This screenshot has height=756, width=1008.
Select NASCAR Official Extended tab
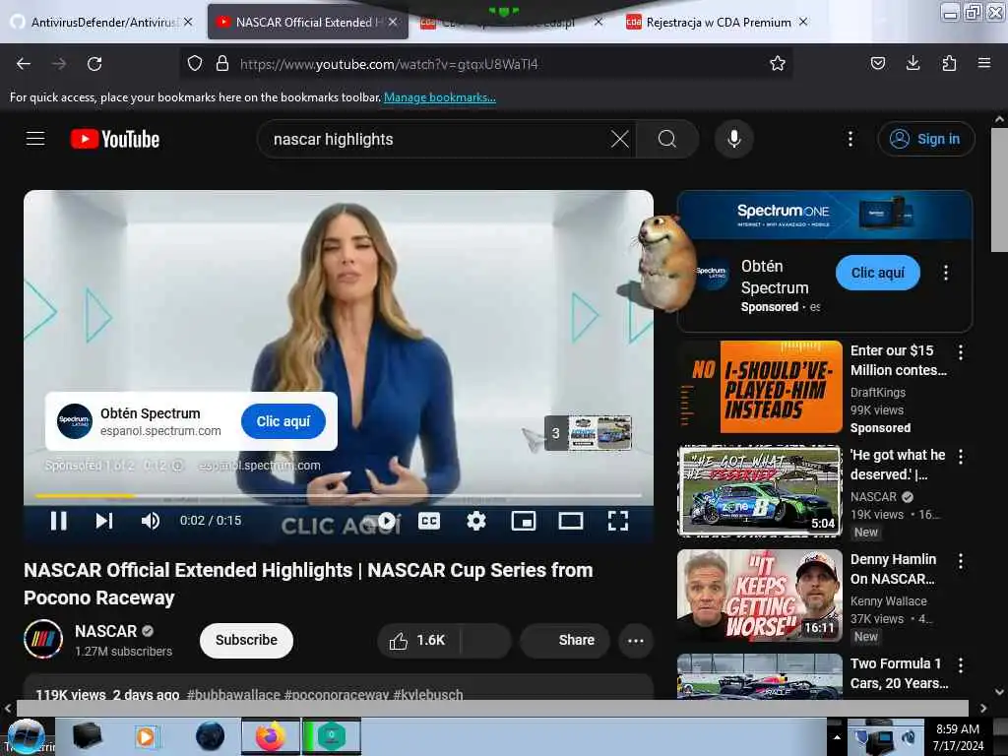pyautogui.click(x=307, y=23)
